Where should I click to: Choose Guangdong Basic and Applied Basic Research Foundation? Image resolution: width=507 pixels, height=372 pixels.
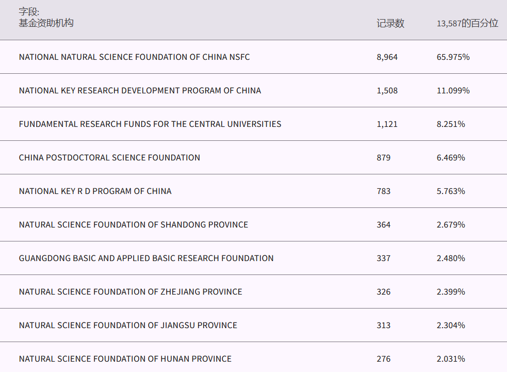pyautogui.click(x=146, y=258)
